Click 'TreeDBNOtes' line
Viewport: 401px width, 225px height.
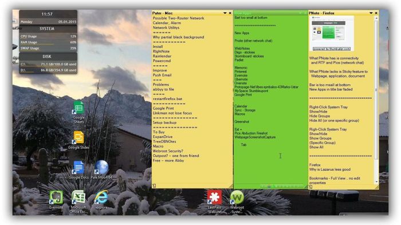164,142
